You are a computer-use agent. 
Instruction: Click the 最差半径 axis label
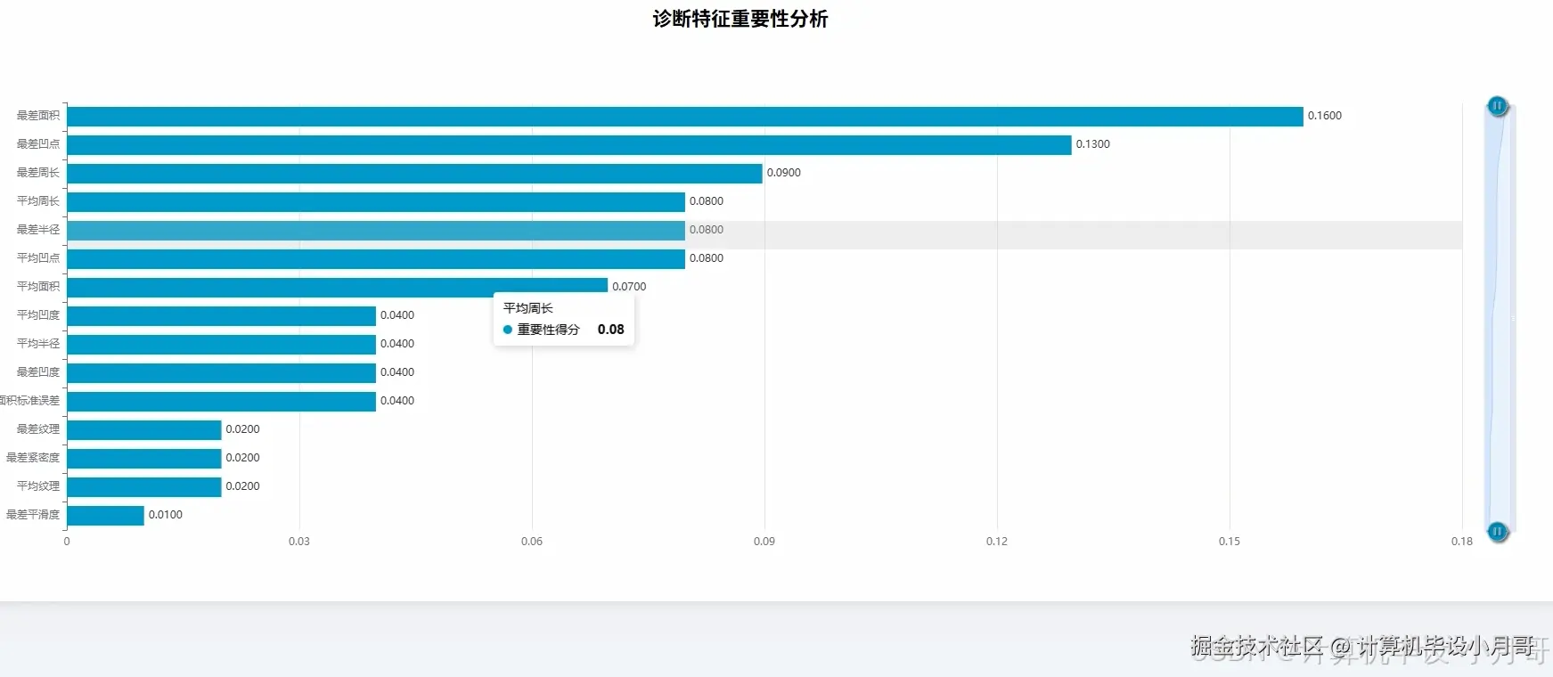point(38,230)
